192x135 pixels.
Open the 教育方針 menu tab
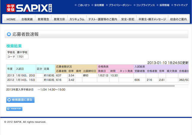(59, 19)
